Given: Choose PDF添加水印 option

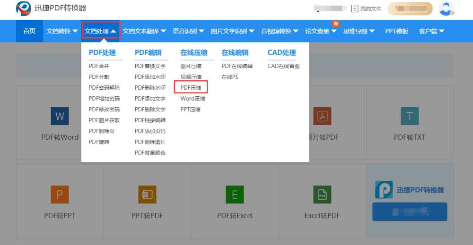Looking at the screenshot, I should click(x=150, y=77).
